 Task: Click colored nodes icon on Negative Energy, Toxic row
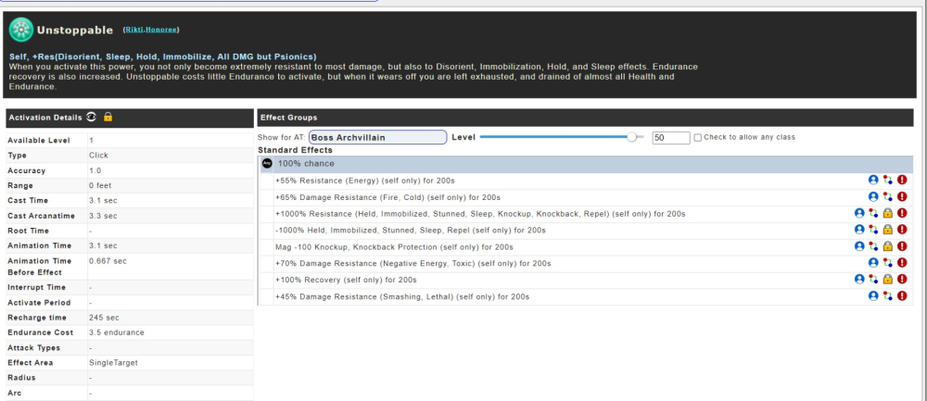(887, 263)
